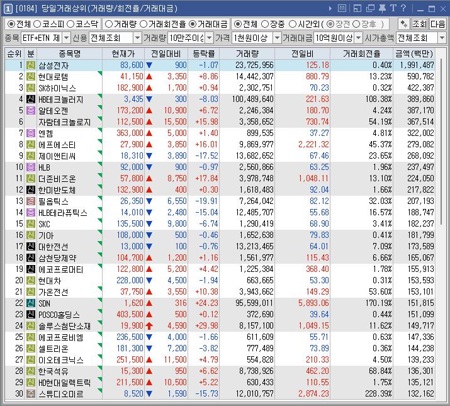450x406 pixels.
Task: Click the 신 badge on the 삼성전자 row
Action: [30, 65]
